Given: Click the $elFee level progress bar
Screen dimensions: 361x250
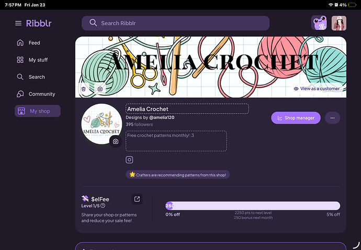Looking at the screenshot, I should coord(253,206).
